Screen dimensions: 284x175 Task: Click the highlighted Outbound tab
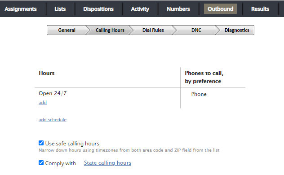[x=221, y=9]
